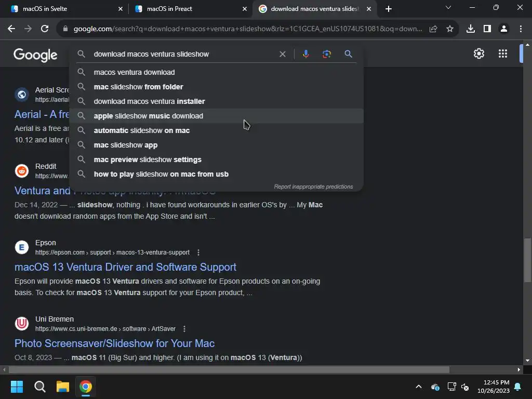Open Windows taskbar search
Screen dimensions: 532x399
pyautogui.click(x=39, y=387)
